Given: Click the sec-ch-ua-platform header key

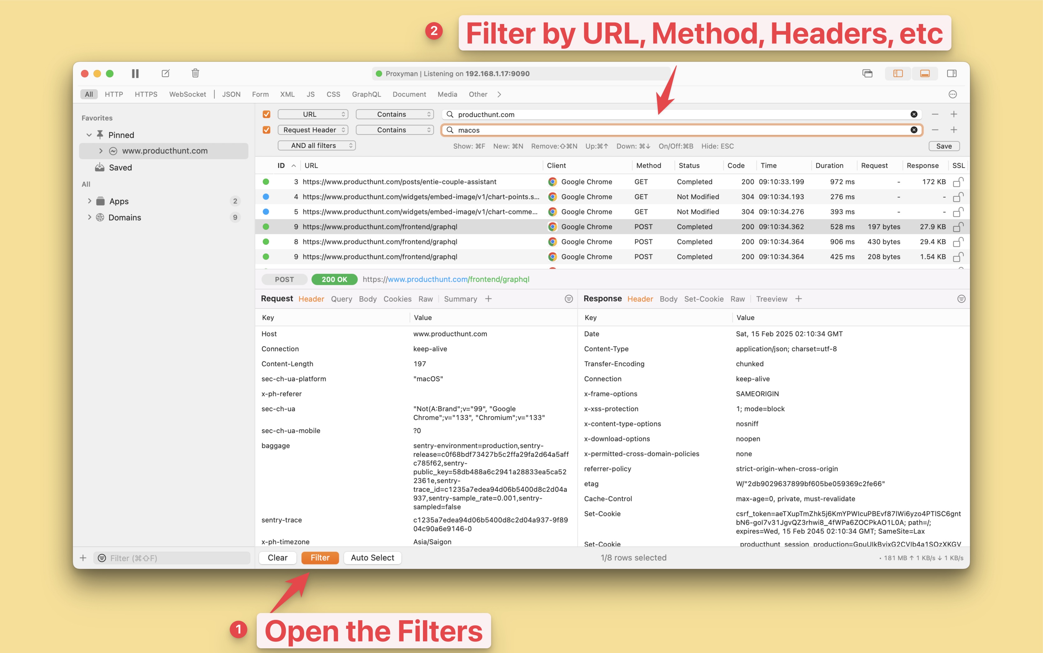Looking at the screenshot, I should 294,379.
